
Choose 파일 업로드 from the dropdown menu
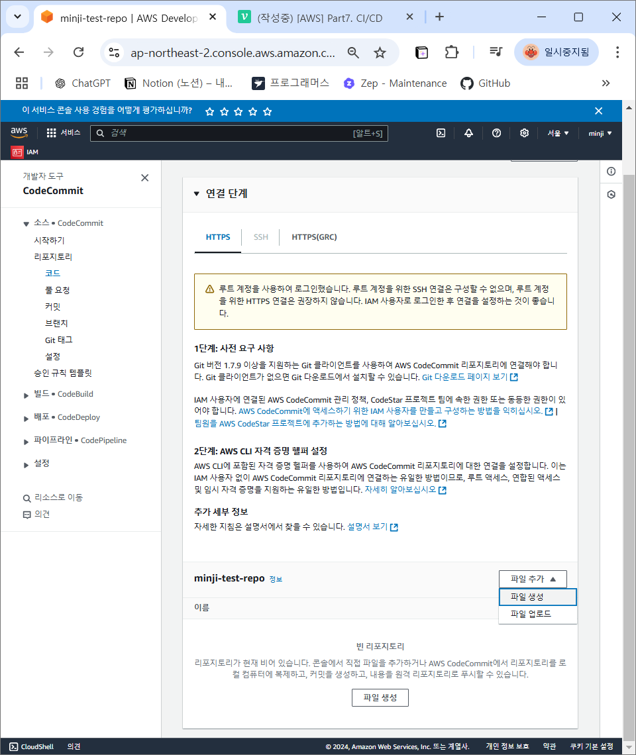click(538, 614)
